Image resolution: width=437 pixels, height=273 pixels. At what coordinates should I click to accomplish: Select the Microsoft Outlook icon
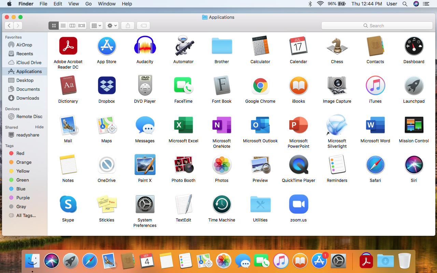point(260,125)
